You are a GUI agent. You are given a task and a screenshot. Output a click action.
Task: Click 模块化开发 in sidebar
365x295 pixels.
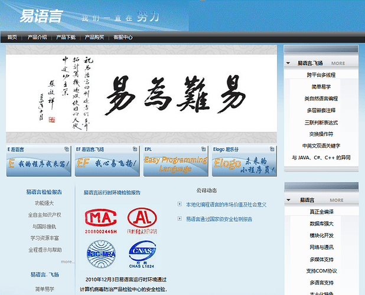pos(321,235)
